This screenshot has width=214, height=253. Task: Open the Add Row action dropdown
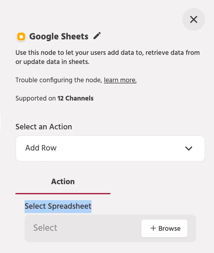(110, 148)
